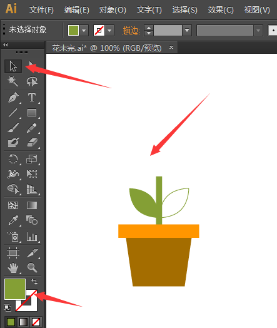Select the Eyedropper tool
277x328 pixels.
coord(13,220)
